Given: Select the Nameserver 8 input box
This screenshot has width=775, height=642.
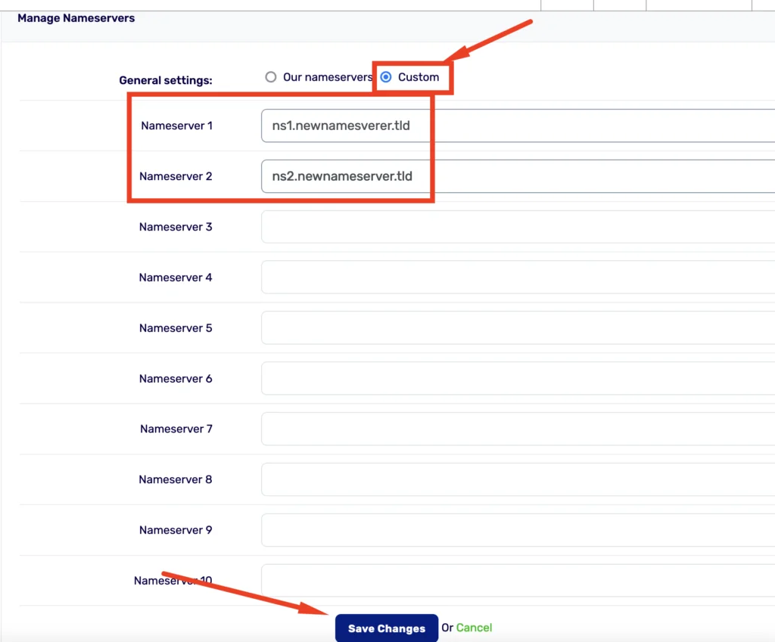Looking at the screenshot, I should [x=518, y=479].
